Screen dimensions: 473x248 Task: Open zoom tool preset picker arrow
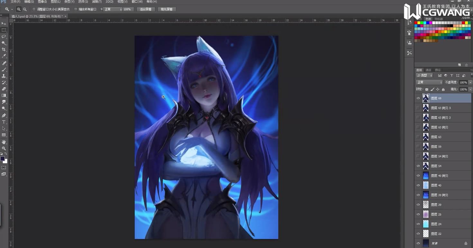pyautogui.click(x=12, y=9)
